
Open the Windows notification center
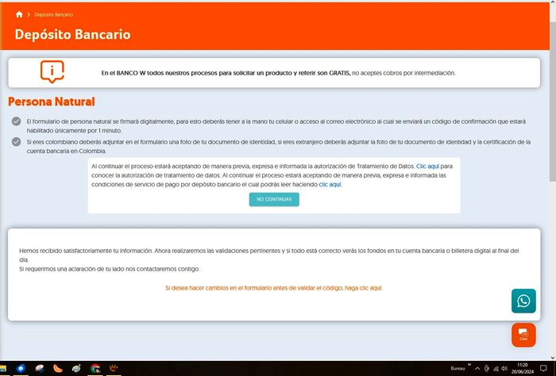point(544,369)
